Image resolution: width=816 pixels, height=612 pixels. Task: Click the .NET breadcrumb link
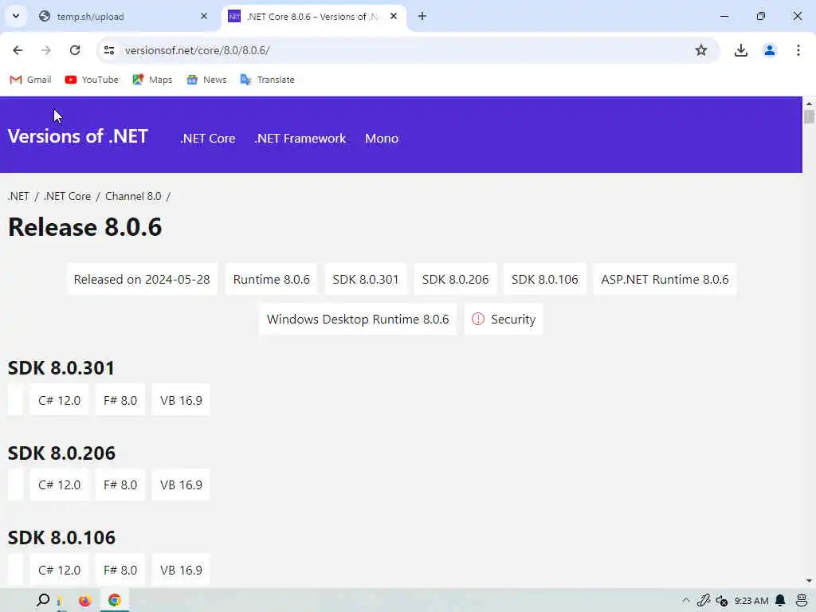click(x=18, y=196)
